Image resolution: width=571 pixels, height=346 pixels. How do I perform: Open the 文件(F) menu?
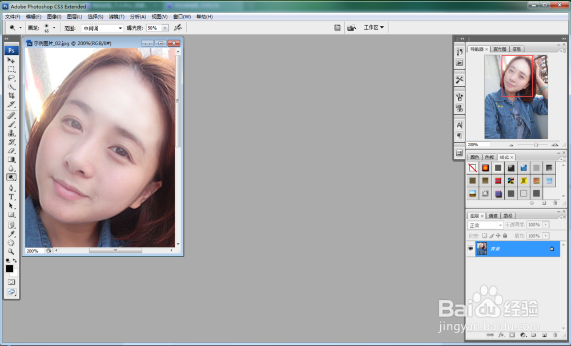[x=13, y=17]
